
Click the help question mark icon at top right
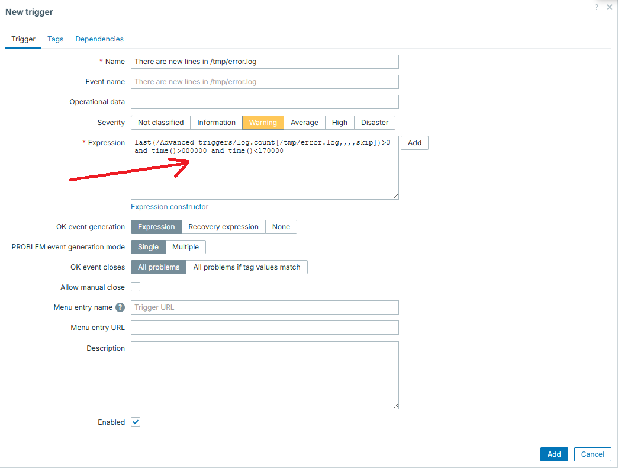(x=597, y=7)
